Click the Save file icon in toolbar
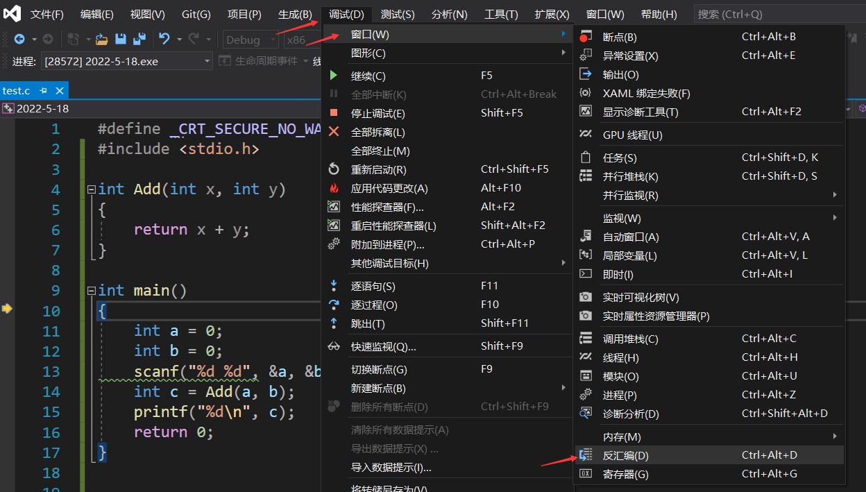 pyautogui.click(x=120, y=40)
